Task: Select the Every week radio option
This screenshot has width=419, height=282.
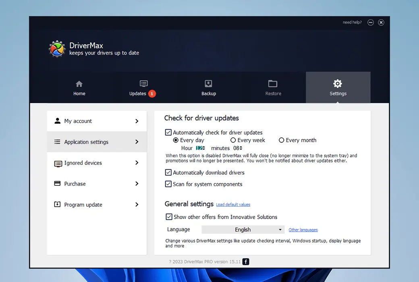Action: click(x=233, y=140)
